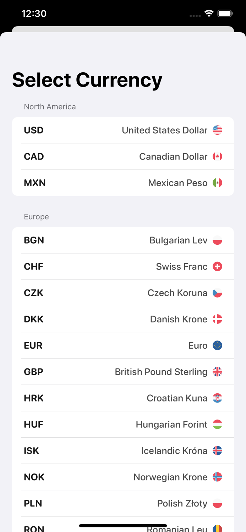Click the Swiss flag icon
Viewport: 246px width, 532px height.
pos(218,266)
